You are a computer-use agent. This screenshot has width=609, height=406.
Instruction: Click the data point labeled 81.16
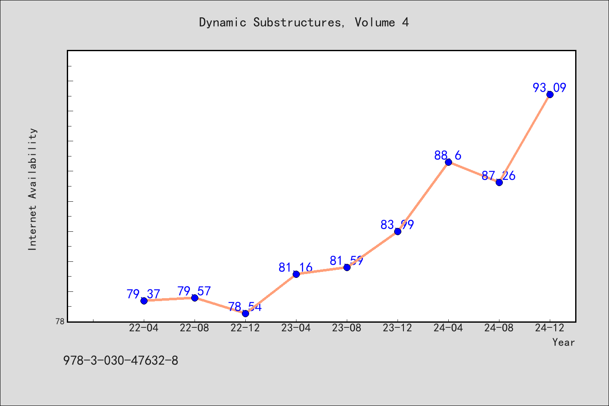296,274
